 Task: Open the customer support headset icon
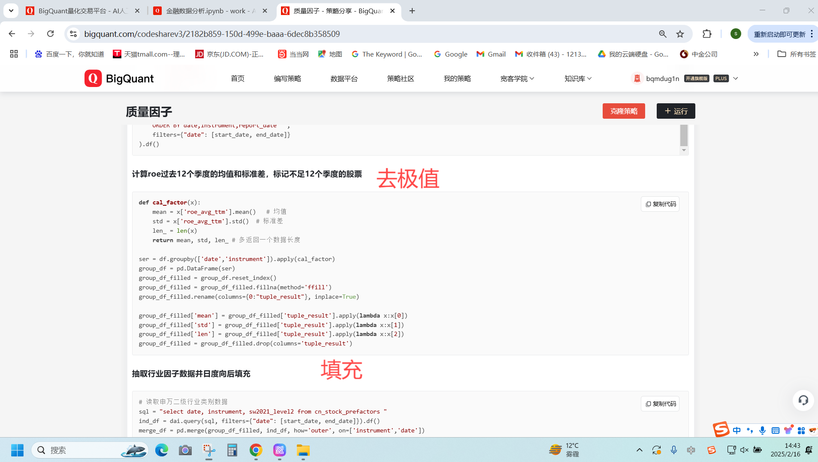click(803, 400)
